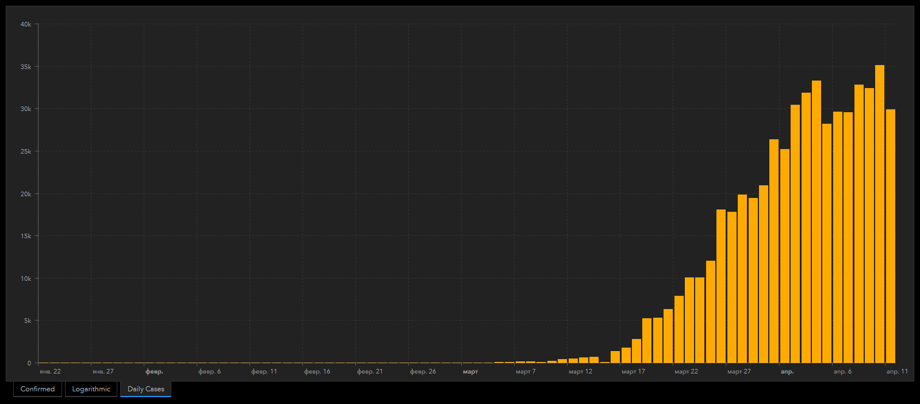Click the янв. 22 date label
This screenshot has width=920, height=404.
(x=50, y=372)
